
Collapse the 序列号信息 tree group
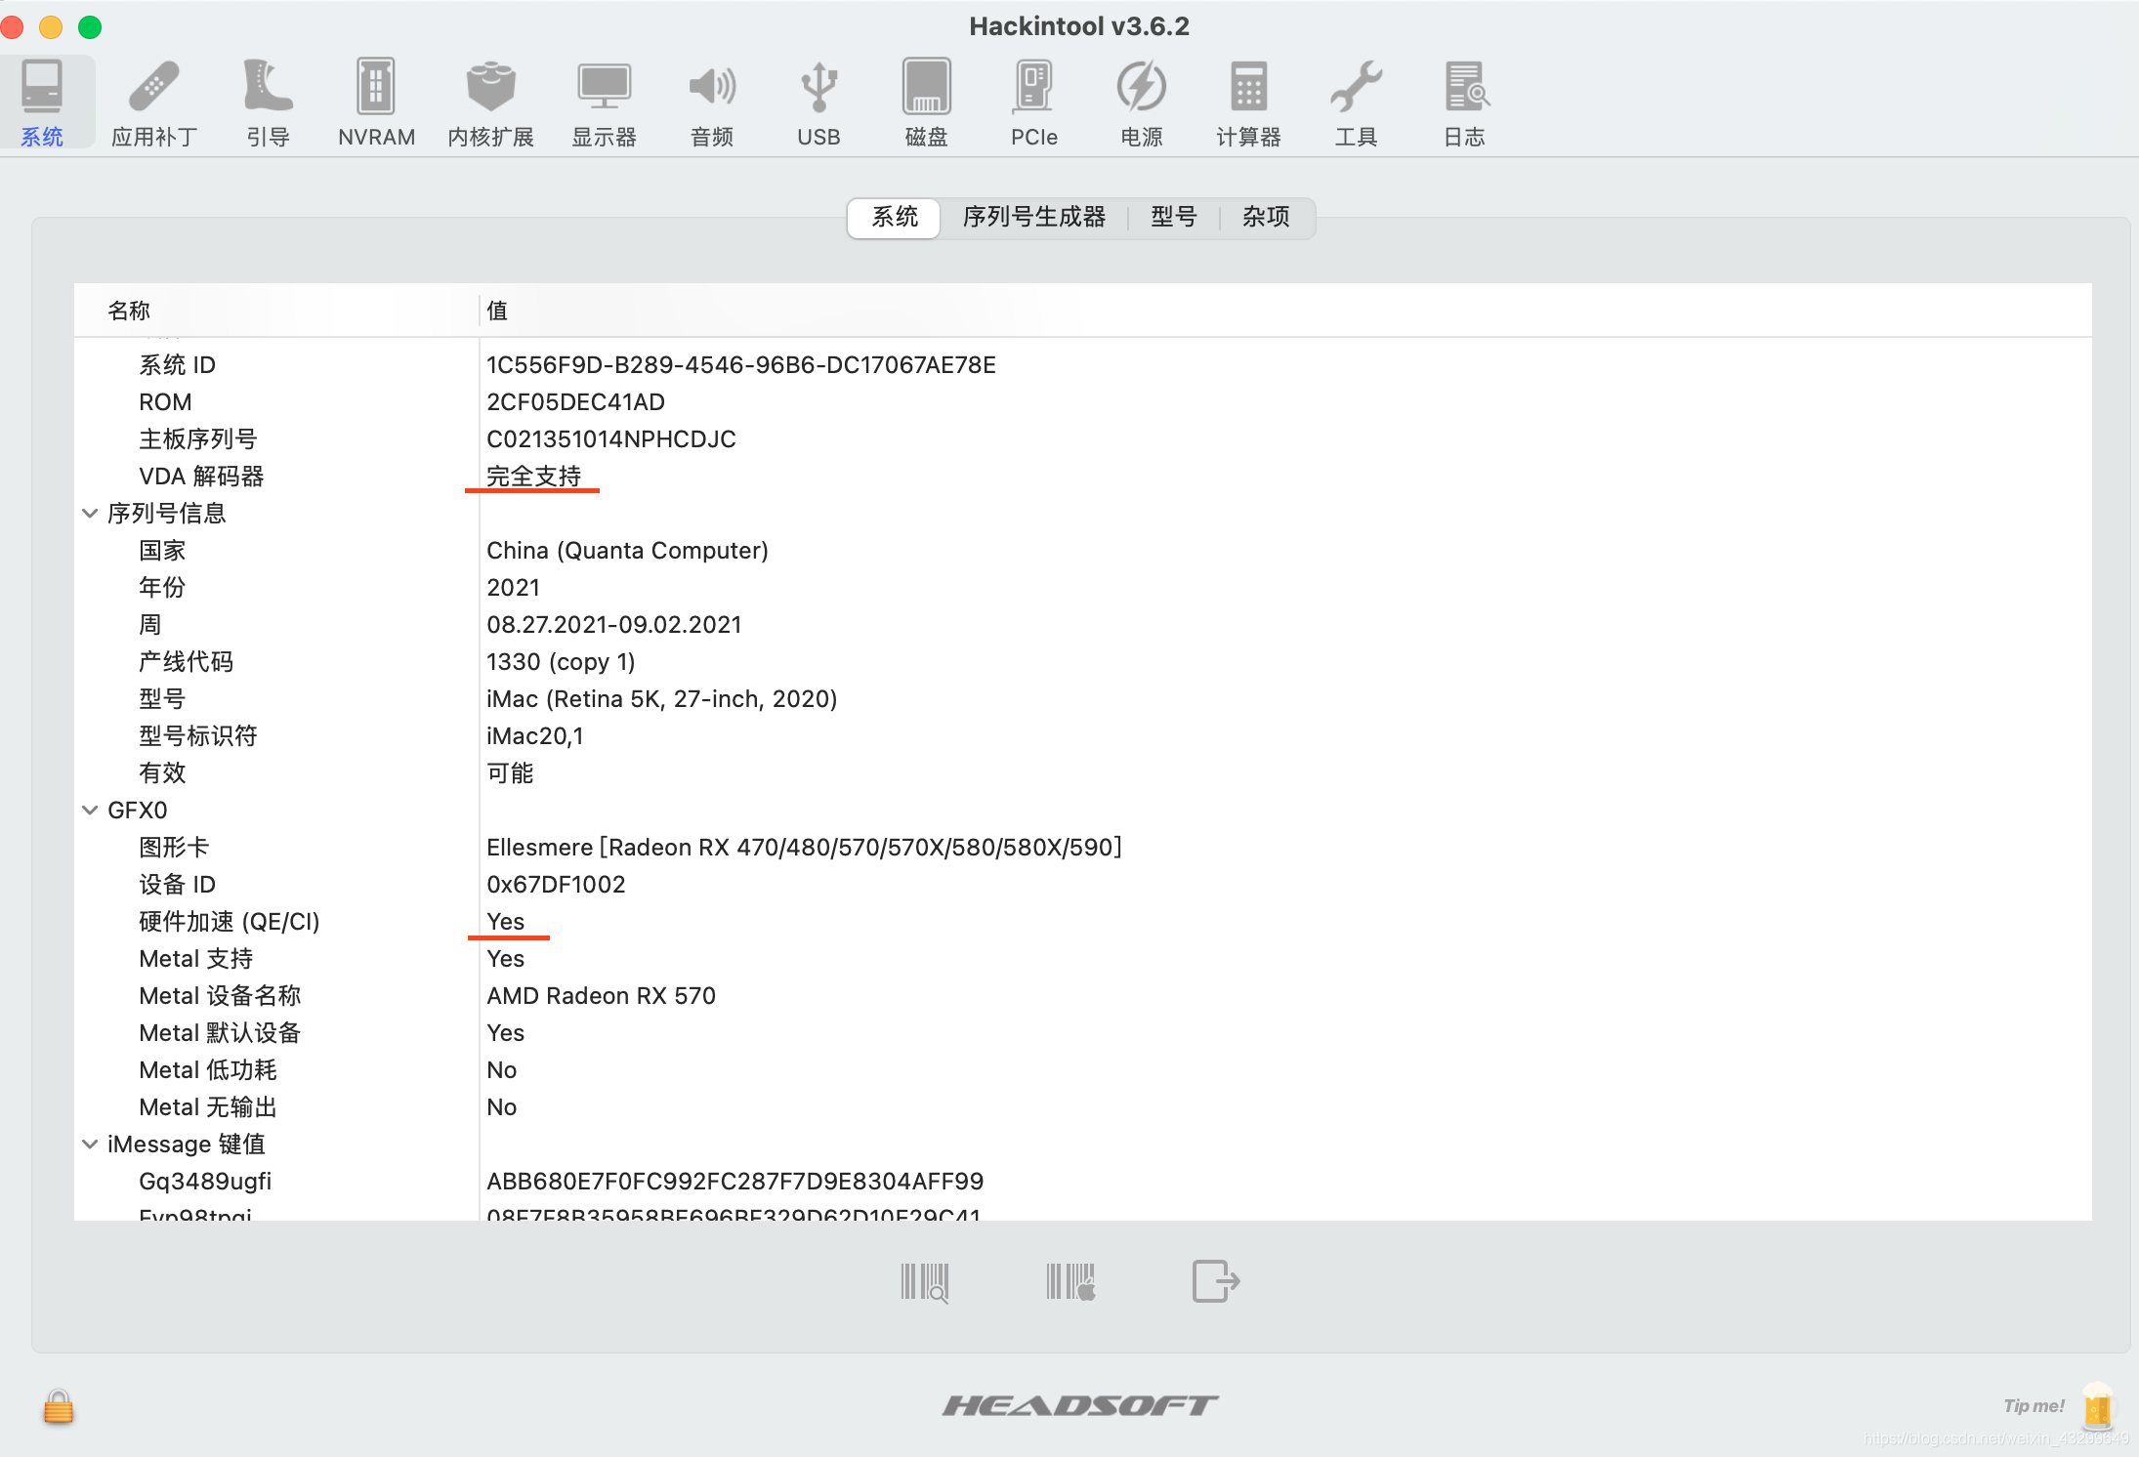[90, 514]
